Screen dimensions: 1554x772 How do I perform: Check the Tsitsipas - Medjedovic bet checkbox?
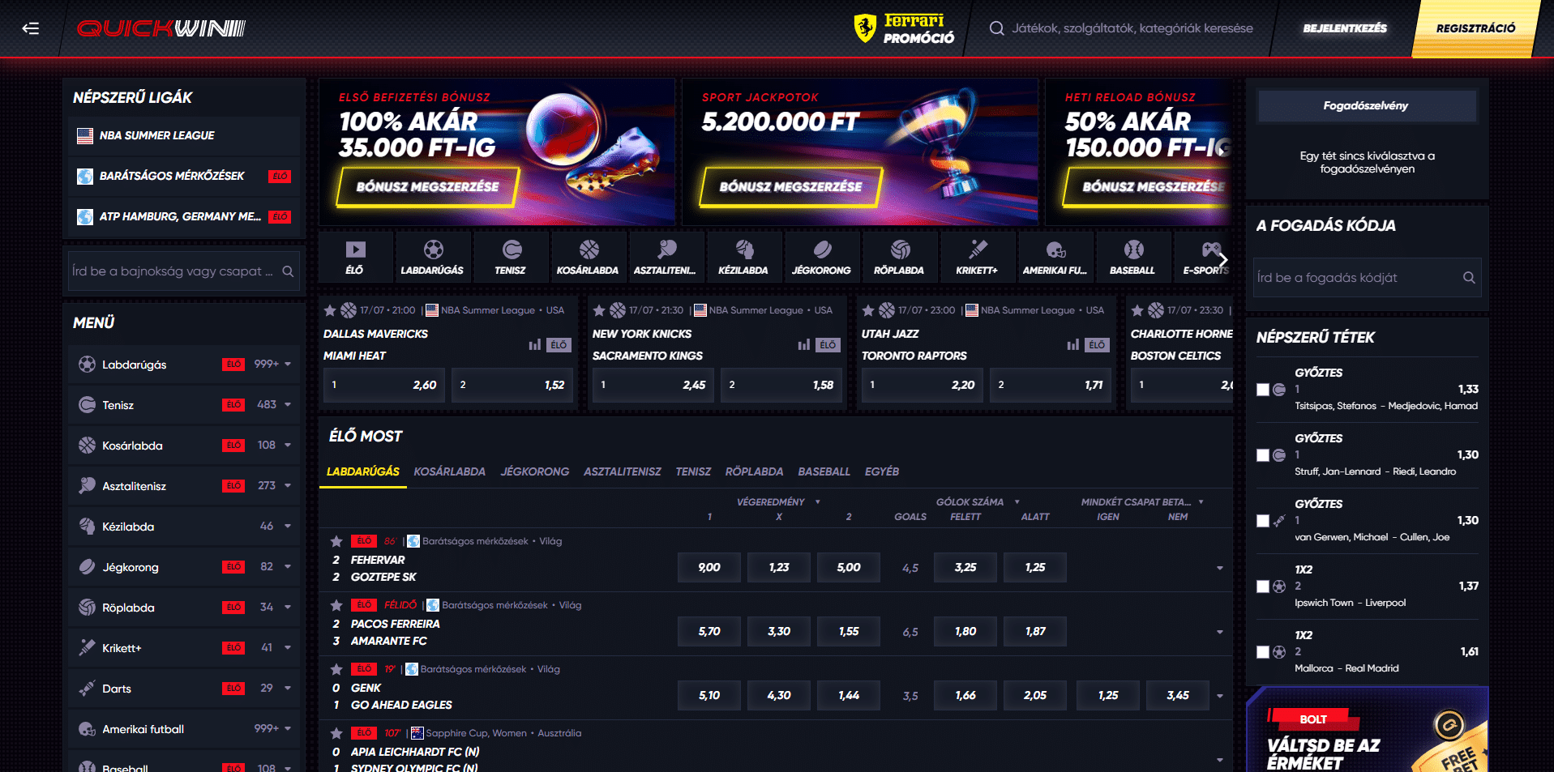click(x=1263, y=390)
